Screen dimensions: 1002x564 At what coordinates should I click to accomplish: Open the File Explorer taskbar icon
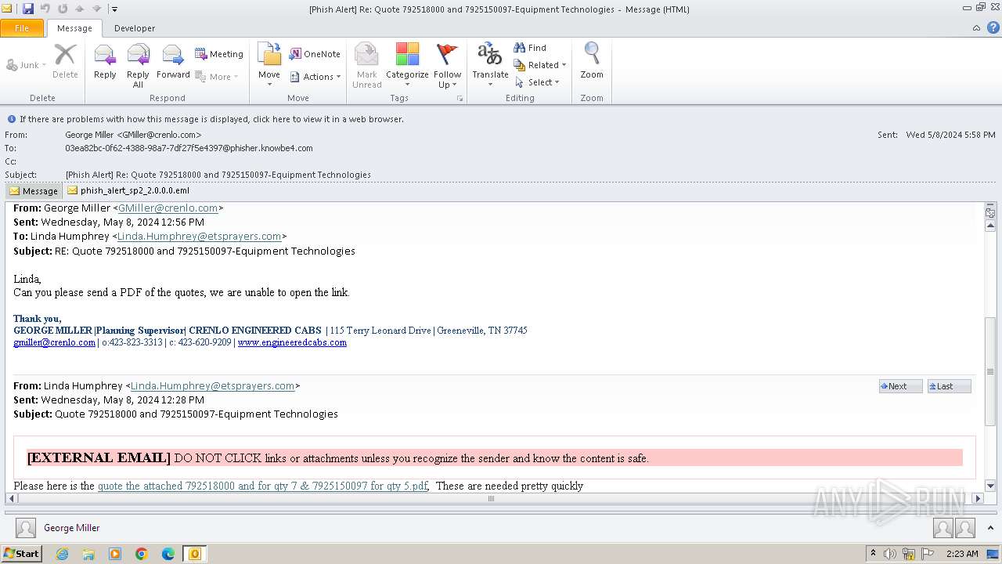(x=88, y=554)
